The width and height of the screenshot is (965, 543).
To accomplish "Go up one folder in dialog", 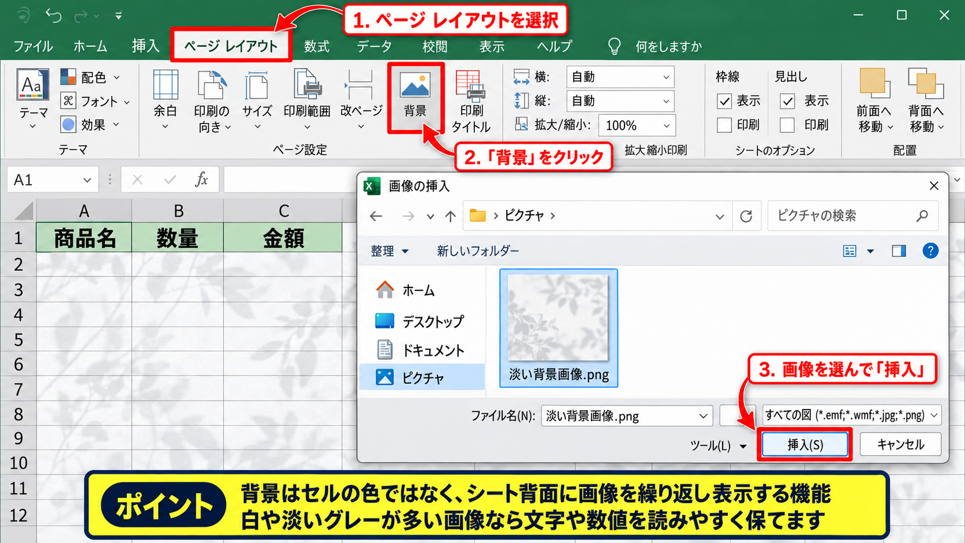I will [x=450, y=216].
